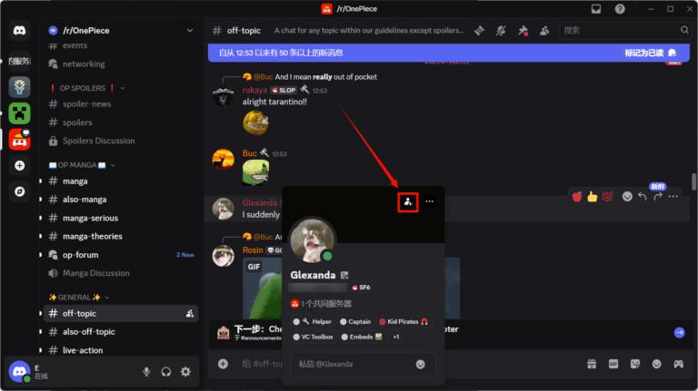This screenshot has height=391, width=698.
Task: Open inbox icon in title bar
Action: 596,9
